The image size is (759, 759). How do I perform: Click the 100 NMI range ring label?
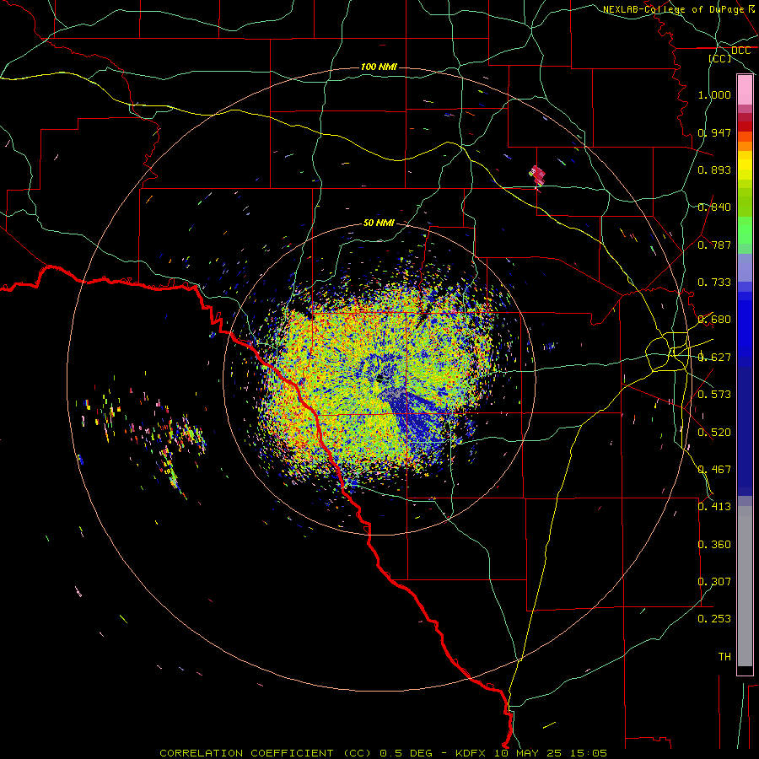[379, 67]
